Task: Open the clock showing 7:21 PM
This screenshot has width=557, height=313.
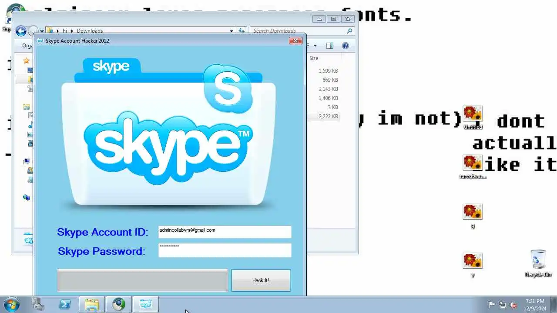Action: [535, 304]
